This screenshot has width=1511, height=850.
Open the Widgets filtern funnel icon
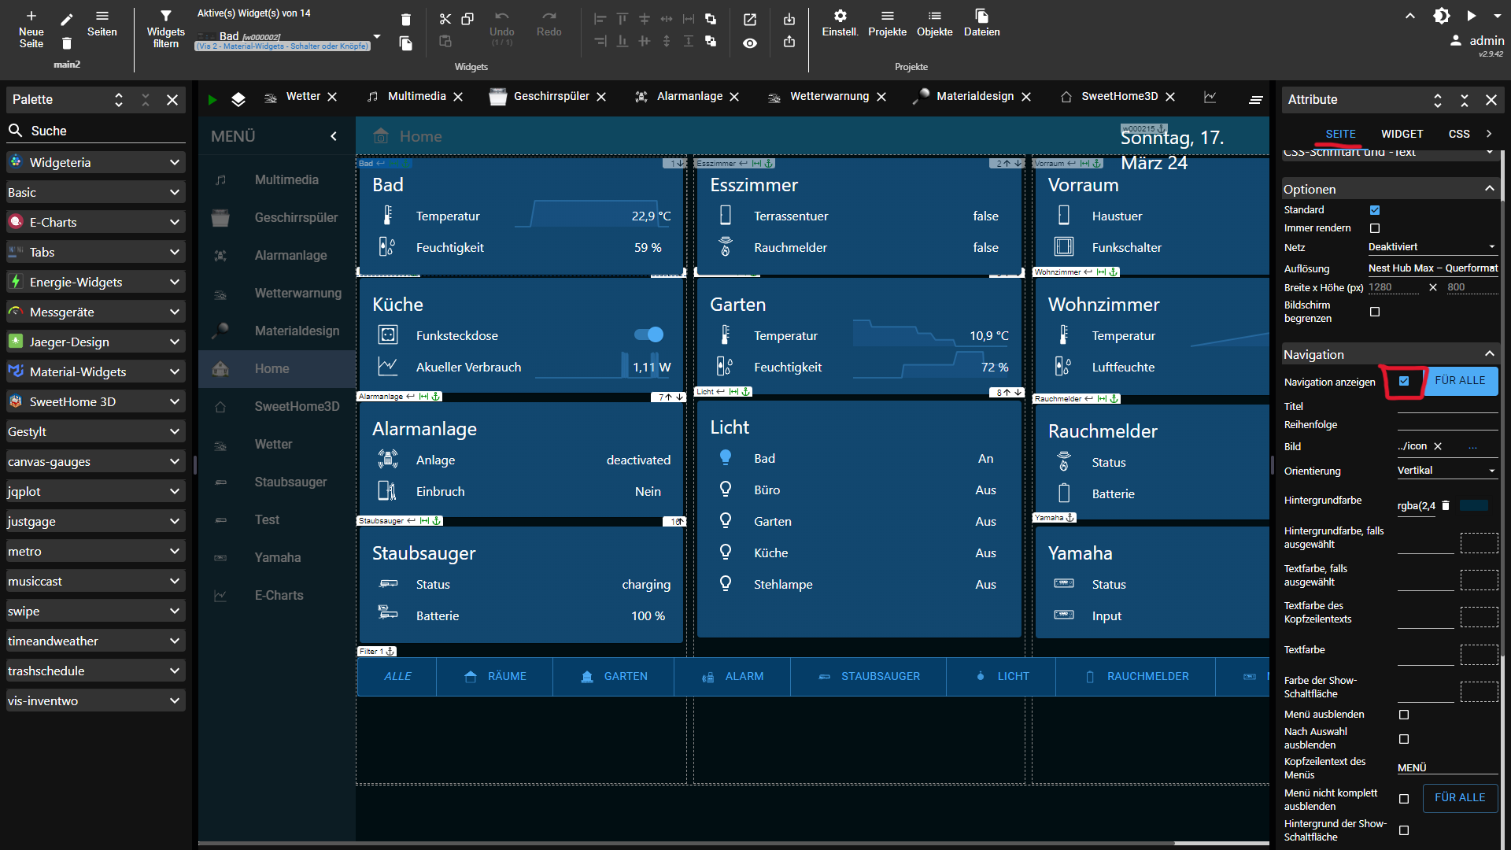click(165, 16)
